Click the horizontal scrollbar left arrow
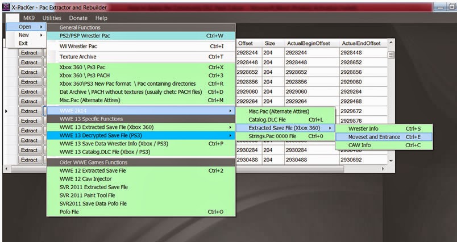 6,169
